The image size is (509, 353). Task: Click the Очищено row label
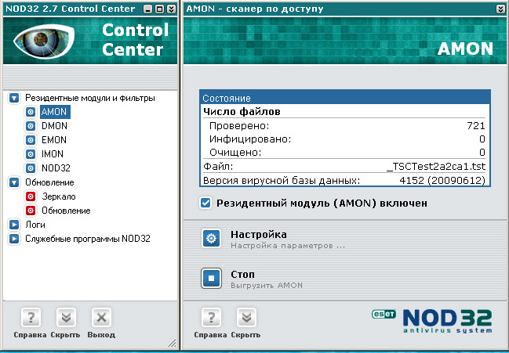click(235, 153)
